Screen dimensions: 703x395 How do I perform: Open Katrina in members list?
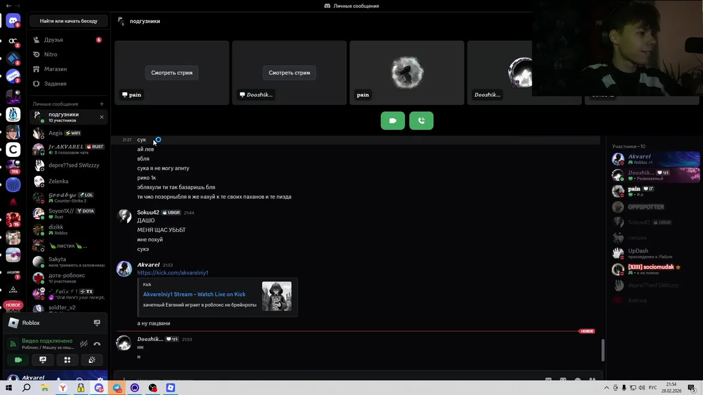point(656,301)
